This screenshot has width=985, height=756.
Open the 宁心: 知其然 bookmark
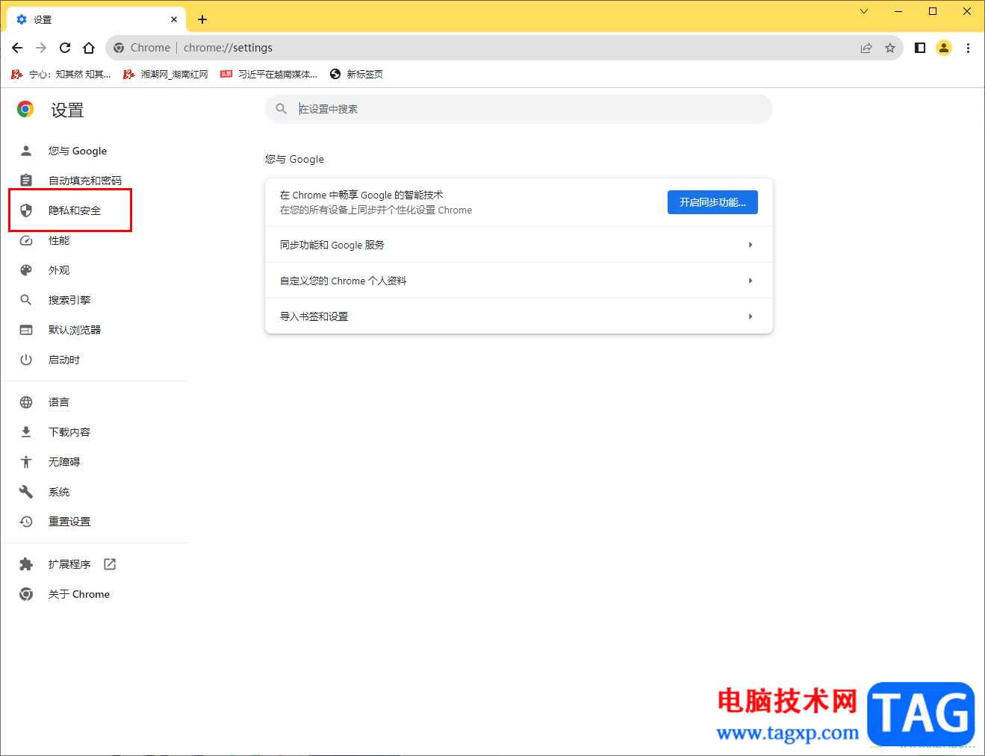point(60,74)
